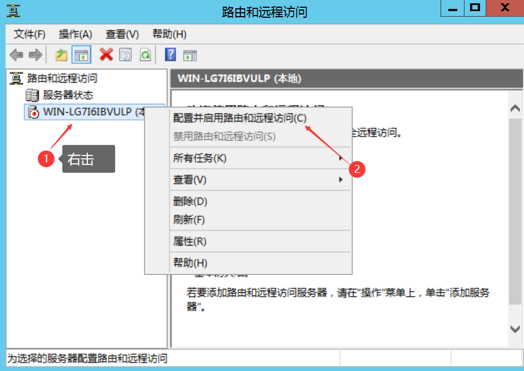
Task: Choose 刷新(F) in context menu
Action: [x=249, y=220]
